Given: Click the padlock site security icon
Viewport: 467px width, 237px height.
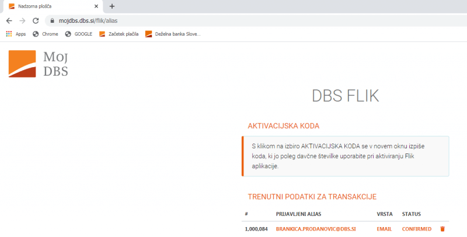Looking at the screenshot, I should pyautogui.click(x=53, y=21).
